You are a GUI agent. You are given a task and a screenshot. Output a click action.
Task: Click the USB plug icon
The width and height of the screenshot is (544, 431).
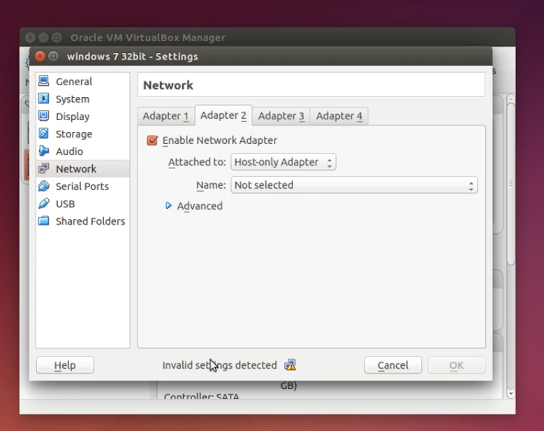coord(44,203)
